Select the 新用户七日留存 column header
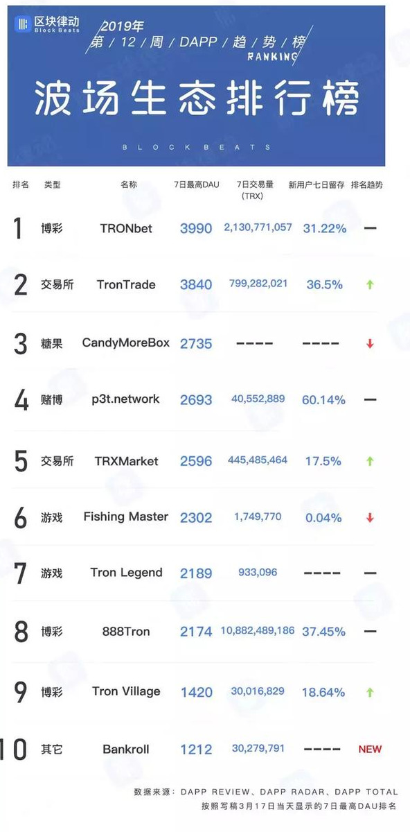410x832 pixels. pyautogui.click(x=316, y=185)
